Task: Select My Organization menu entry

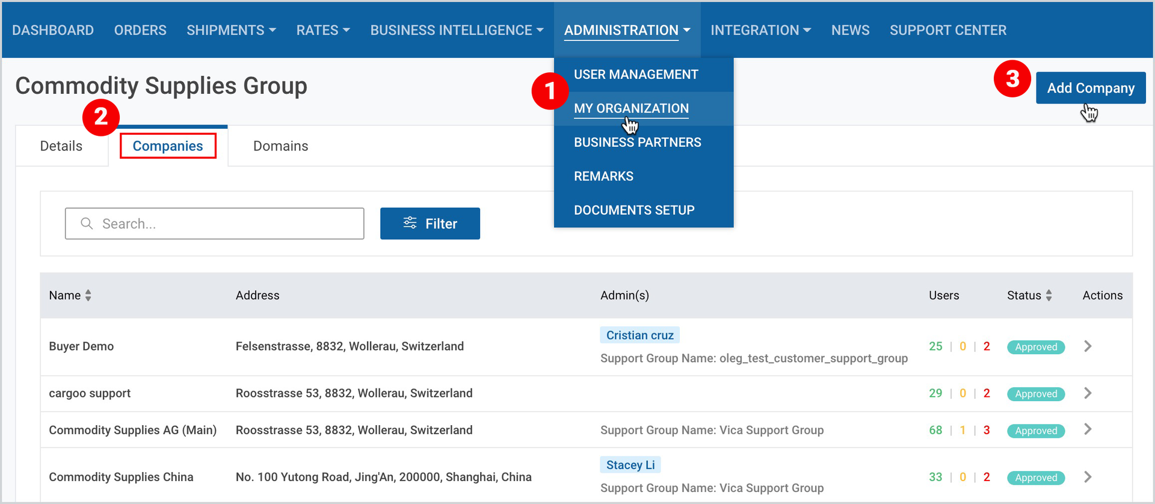Action: (643, 108)
